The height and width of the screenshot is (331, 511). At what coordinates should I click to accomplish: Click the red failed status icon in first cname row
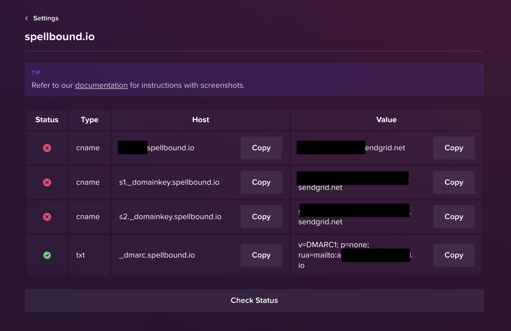pyautogui.click(x=47, y=148)
